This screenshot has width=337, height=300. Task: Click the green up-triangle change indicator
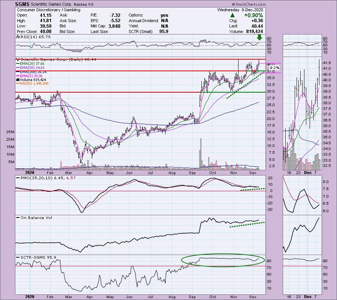pos(232,15)
